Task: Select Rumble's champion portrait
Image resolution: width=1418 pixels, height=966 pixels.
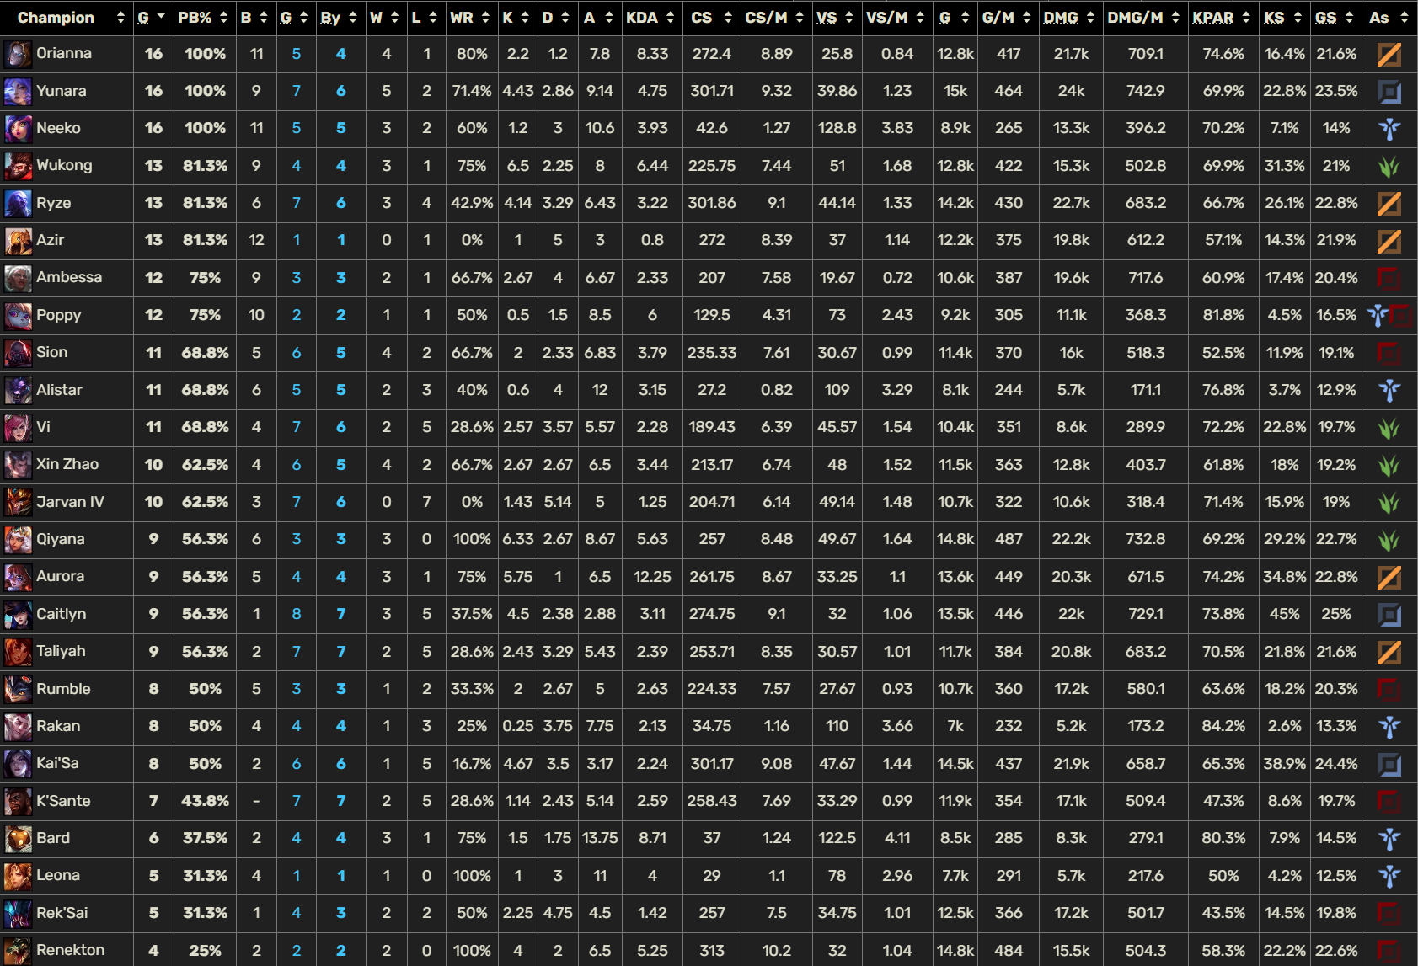Action: click(x=18, y=689)
